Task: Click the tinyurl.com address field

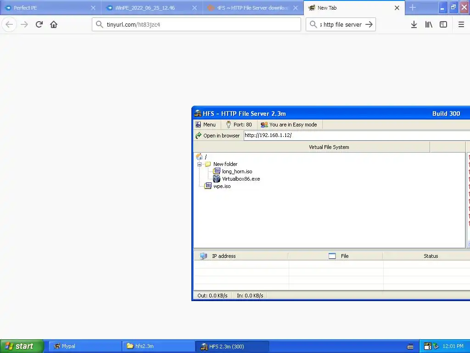Action: [x=196, y=24]
